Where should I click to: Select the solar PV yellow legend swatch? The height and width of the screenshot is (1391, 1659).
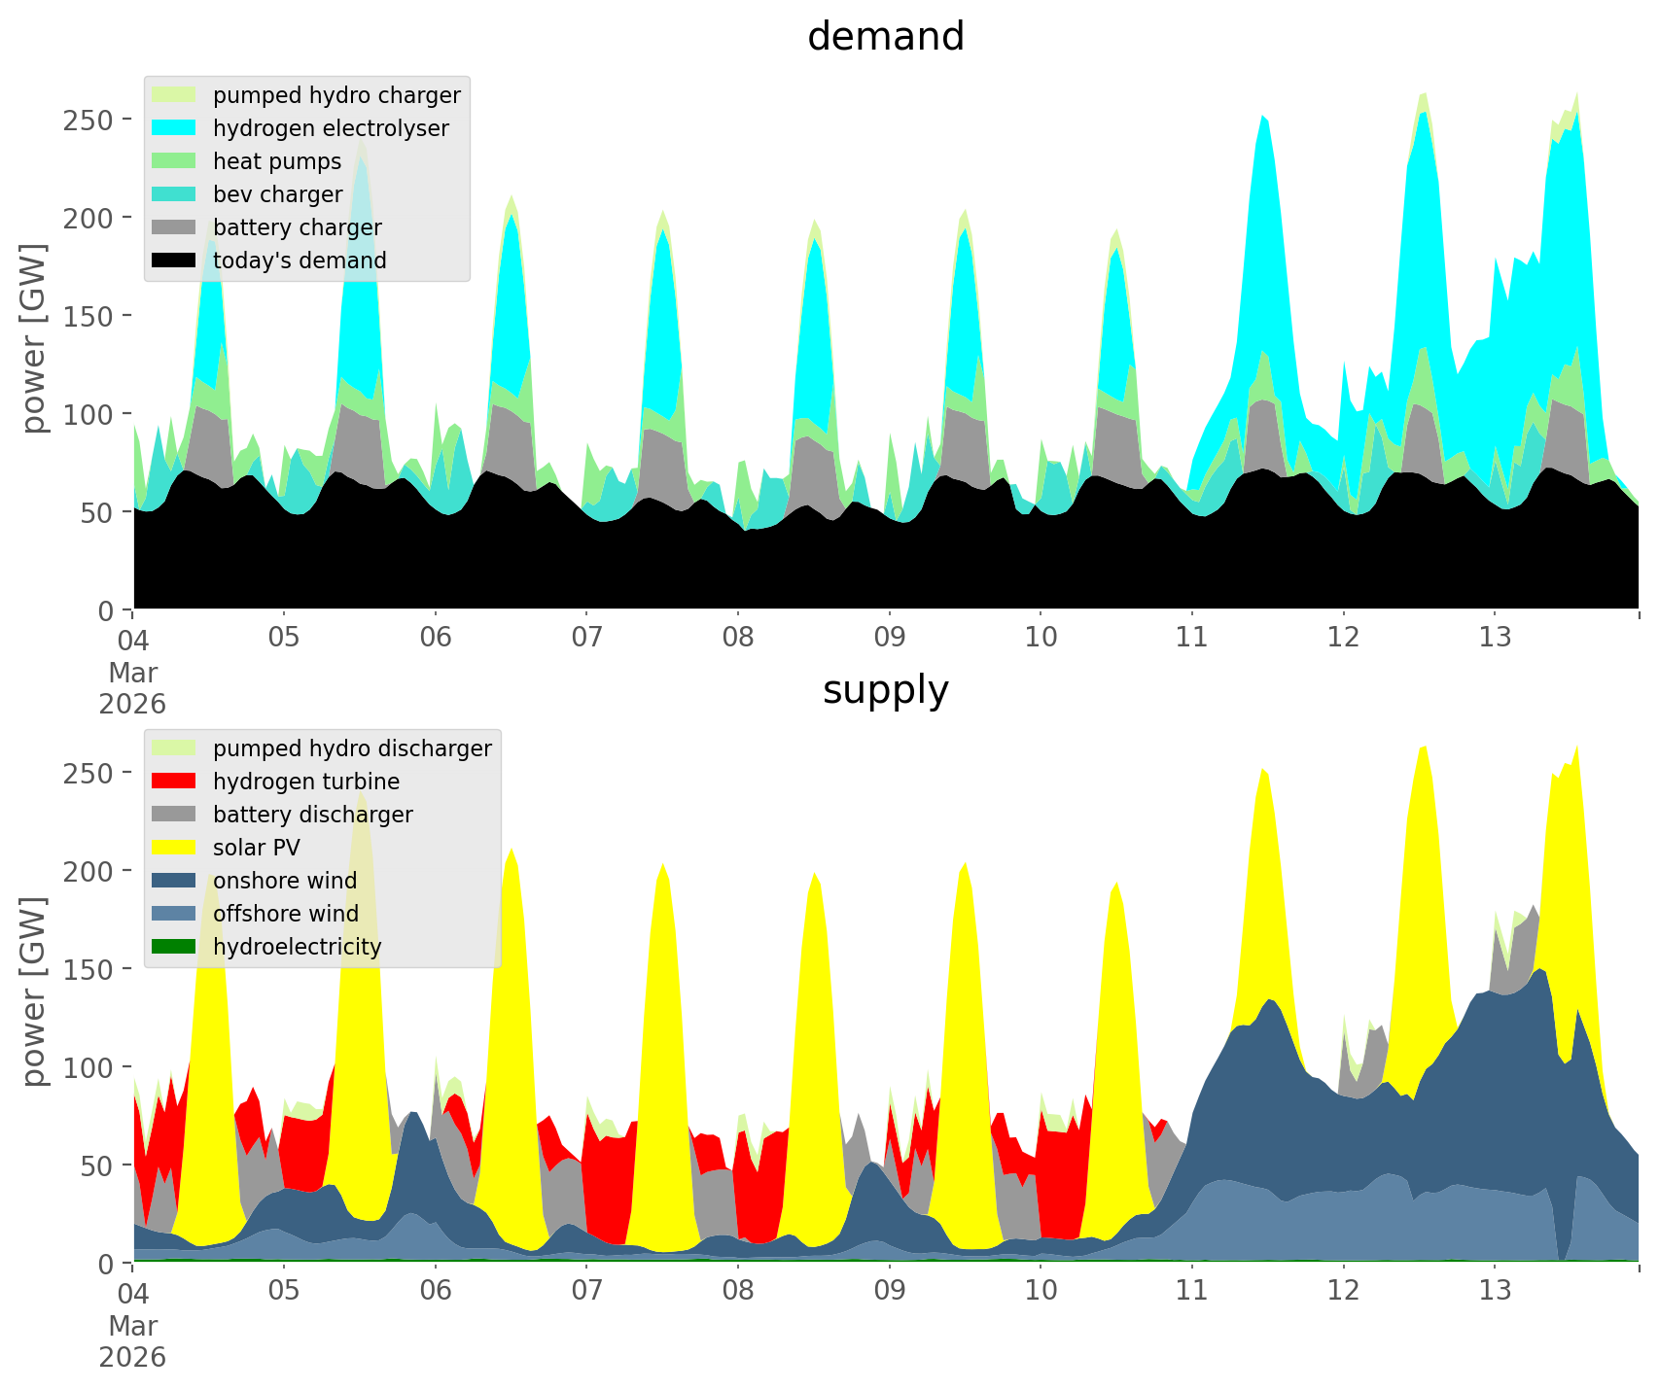coord(174,848)
